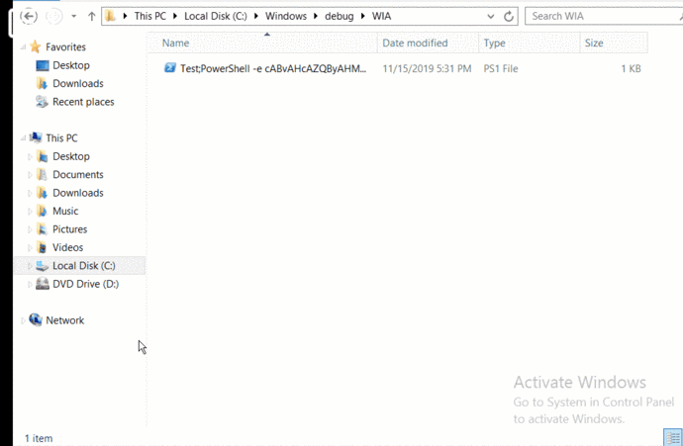683x446 pixels.
Task: Open Pictures folder in sidebar
Action: [69, 229]
